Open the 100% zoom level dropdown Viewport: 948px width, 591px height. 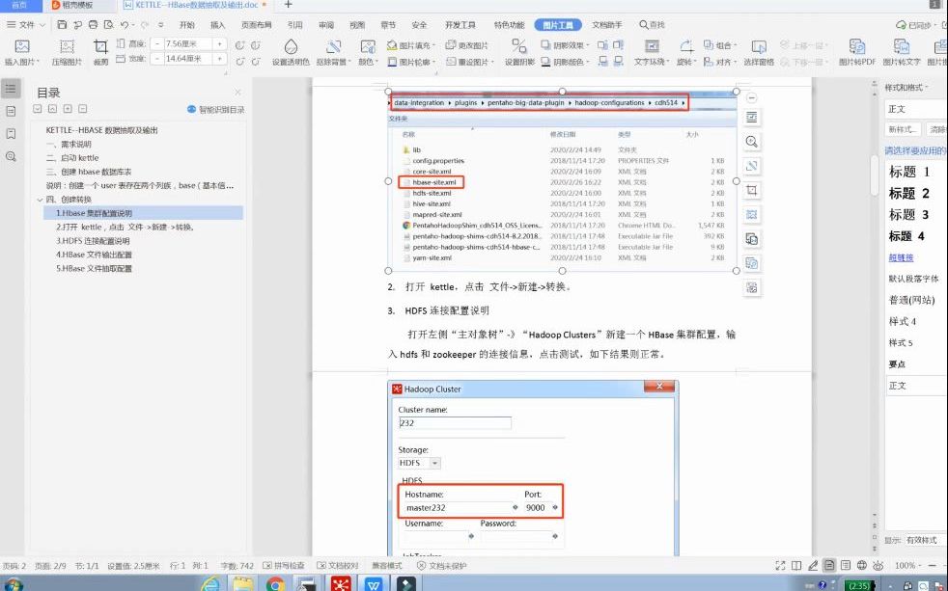pos(908,566)
